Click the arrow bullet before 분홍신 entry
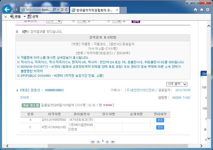This screenshot has height=150, width=213. tap(17, 90)
